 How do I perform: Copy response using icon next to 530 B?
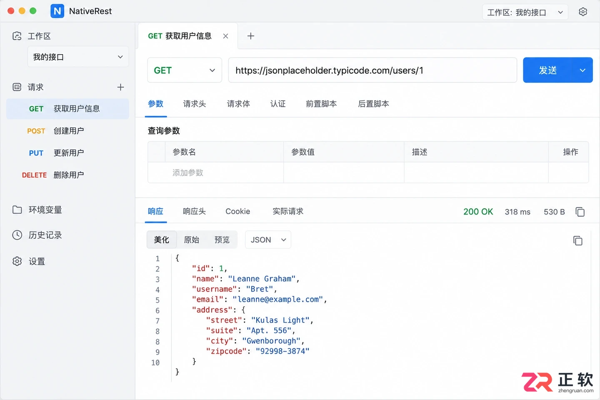coord(580,212)
